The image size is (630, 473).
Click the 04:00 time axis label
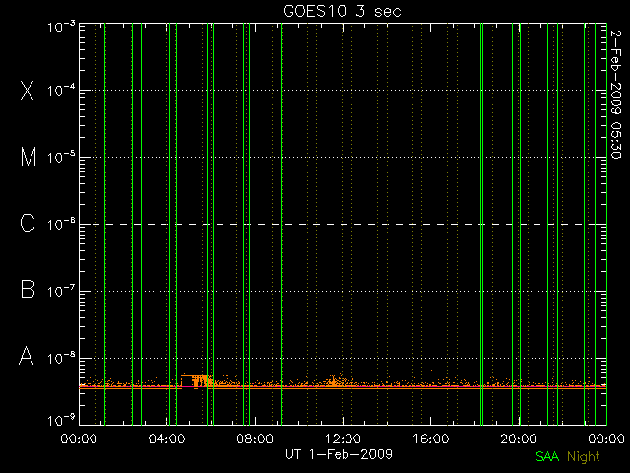pos(167,439)
